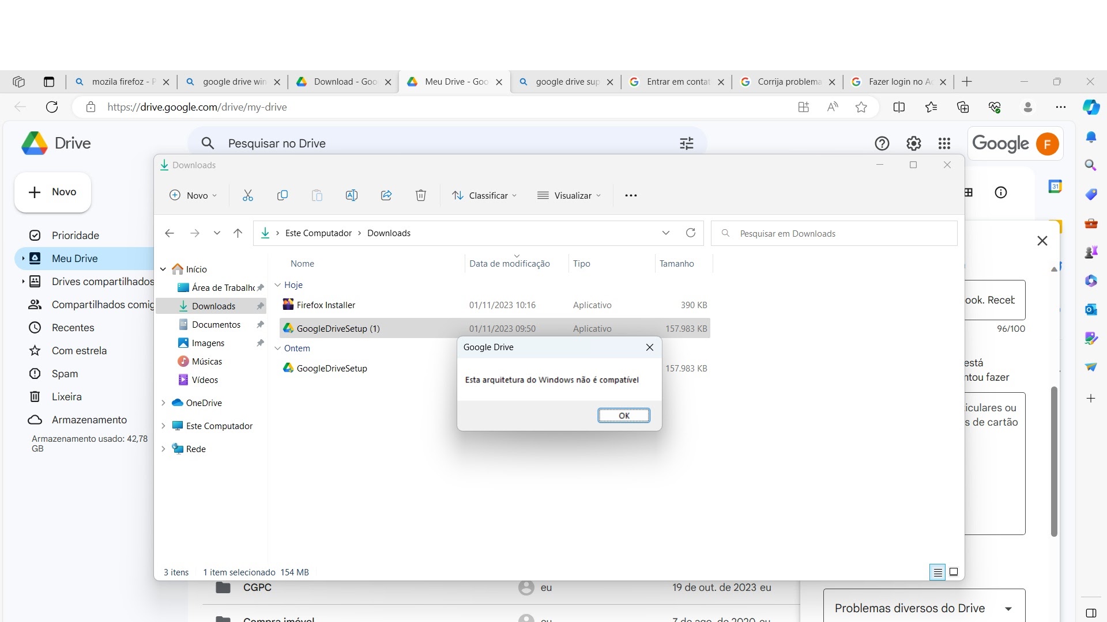Open the three-dots more options in Explorer
The image size is (1107, 622).
pyautogui.click(x=631, y=196)
